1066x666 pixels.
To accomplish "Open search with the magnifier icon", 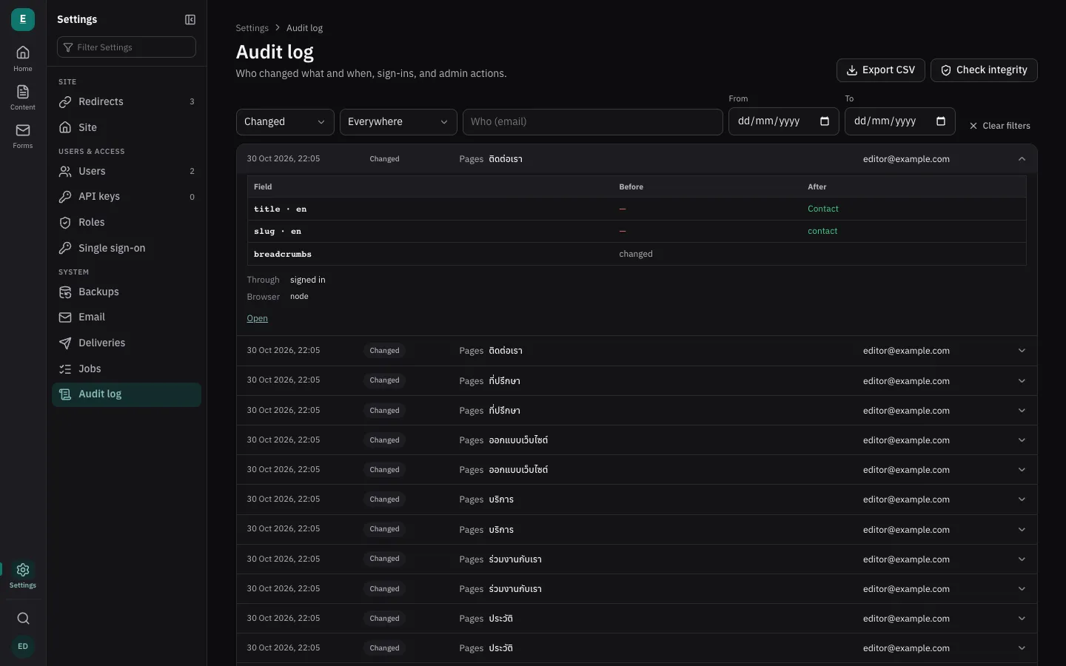I will [23, 619].
